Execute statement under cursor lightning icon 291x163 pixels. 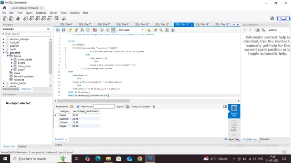(x=76, y=30)
